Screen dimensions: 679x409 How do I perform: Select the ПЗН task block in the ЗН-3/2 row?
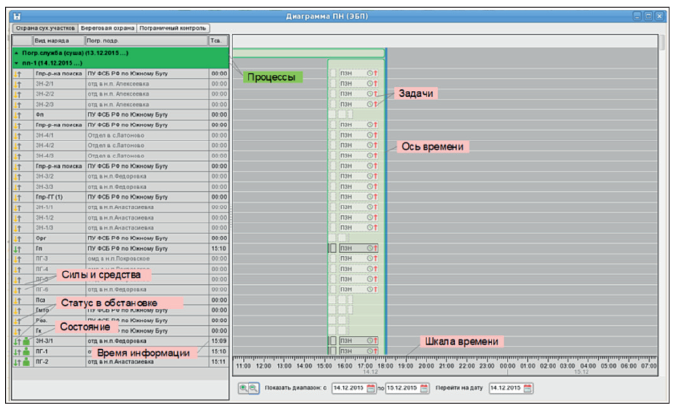pos(359,176)
